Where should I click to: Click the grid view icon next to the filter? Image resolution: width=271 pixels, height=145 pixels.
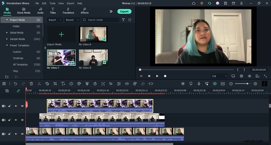(130, 20)
